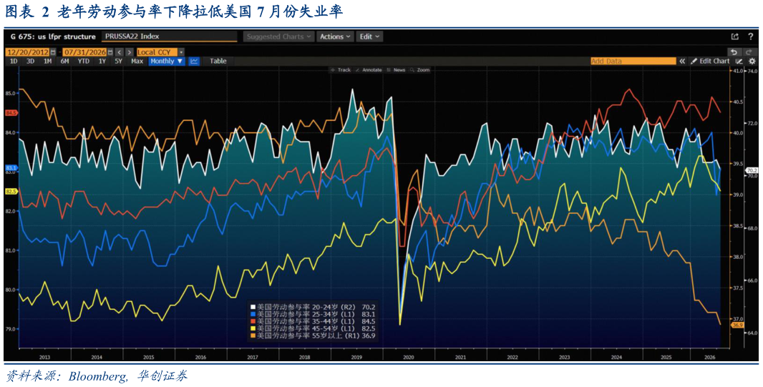Click the 07/31/2026 end date field
This screenshot has width=763, height=387.
point(84,52)
